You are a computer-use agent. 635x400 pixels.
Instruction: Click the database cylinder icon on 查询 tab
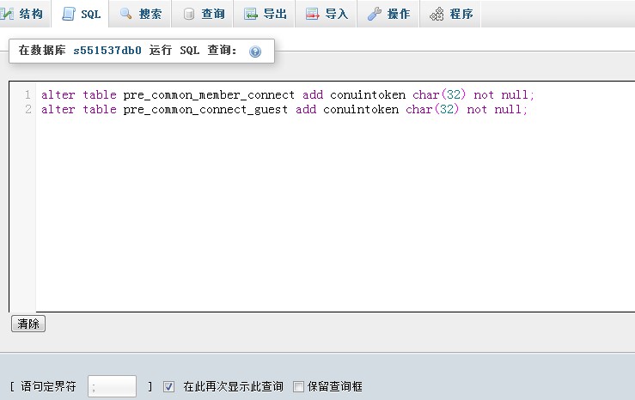coord(189,14)
